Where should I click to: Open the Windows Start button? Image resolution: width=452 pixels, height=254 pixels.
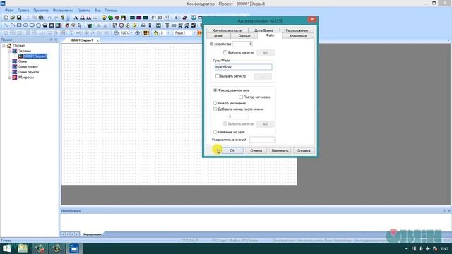6,248
